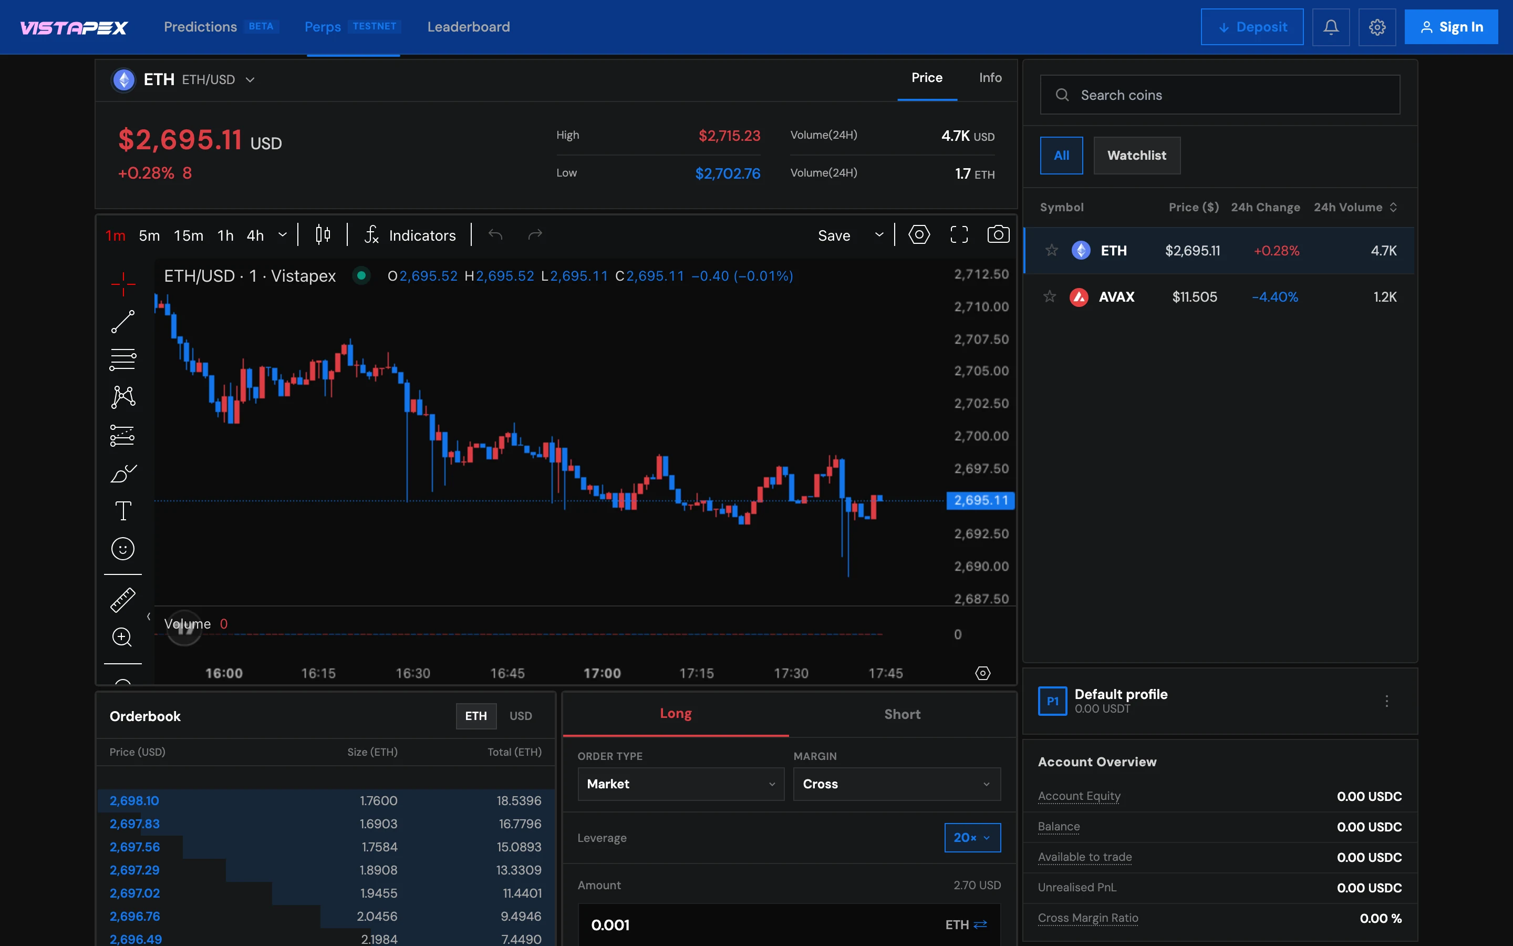Open the ETH/USD pair selector dropdown
The width and height of the screenshot is (1513, 946).
(250, 79)
